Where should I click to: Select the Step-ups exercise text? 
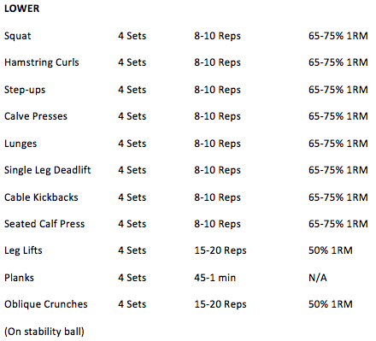click(x=25, y=90)
